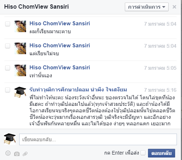Enable the 'กด Enter เพื่อส่ง' checkbox
182x160 pixels.
143,153
